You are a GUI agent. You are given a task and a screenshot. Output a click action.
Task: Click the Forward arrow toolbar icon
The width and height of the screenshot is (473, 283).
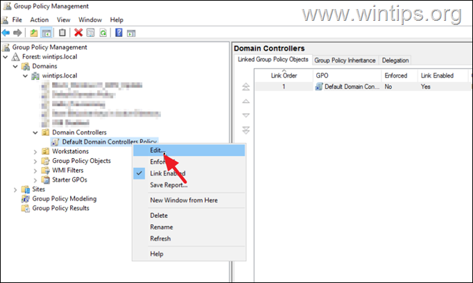click(17, 33)
